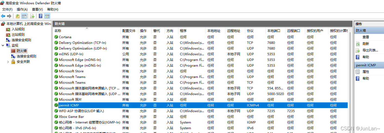Sort by the 程序 column header

192,31
